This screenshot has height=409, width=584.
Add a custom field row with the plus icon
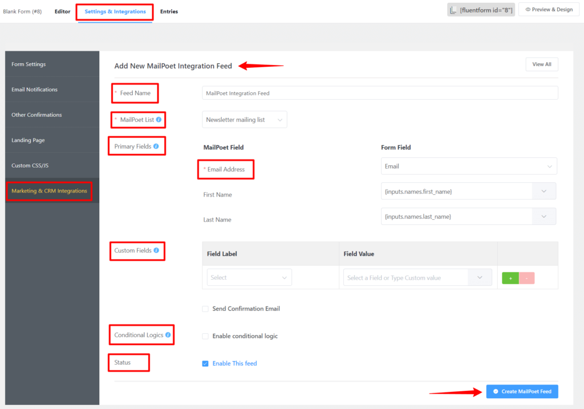[x=510, y=277]
